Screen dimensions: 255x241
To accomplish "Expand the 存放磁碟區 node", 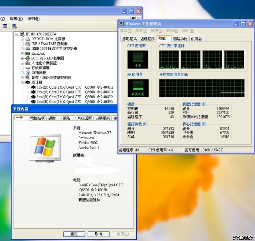I will tap(22, 68).
